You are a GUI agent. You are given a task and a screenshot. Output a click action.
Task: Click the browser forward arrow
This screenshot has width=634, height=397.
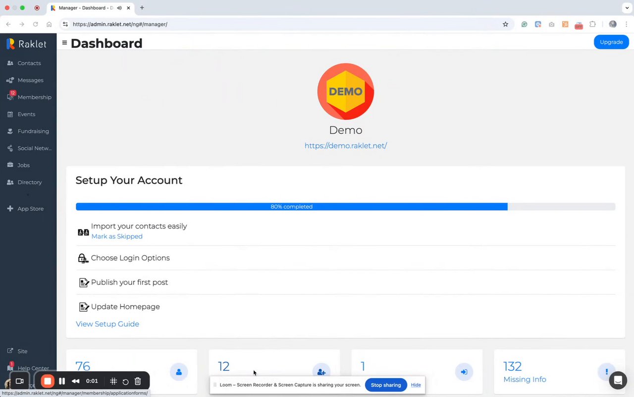[x=22, y=24]
